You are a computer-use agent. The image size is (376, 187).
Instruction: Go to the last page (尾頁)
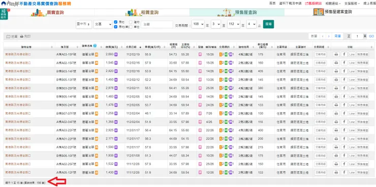pos(337,36)
